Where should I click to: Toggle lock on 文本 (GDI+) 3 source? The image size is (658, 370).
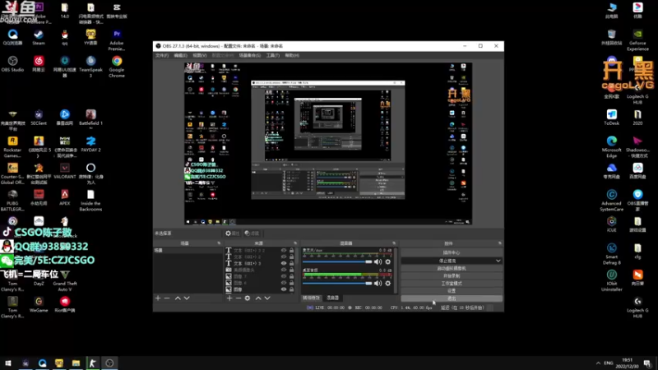coord(291,263)
